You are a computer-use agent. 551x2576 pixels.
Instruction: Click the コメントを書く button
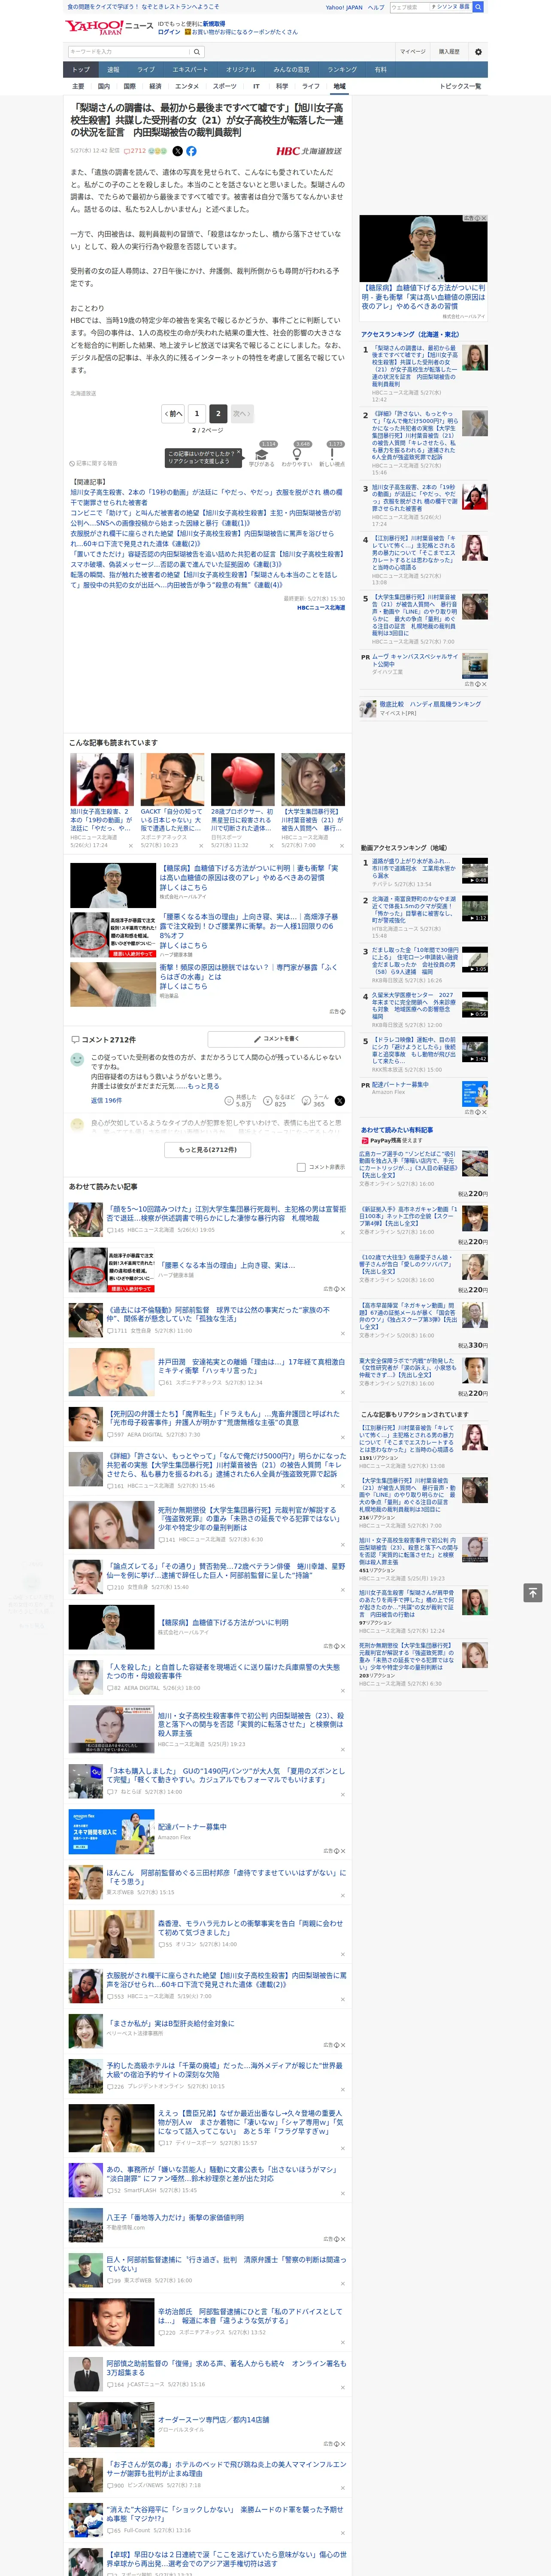click(x=276, y=1040)
